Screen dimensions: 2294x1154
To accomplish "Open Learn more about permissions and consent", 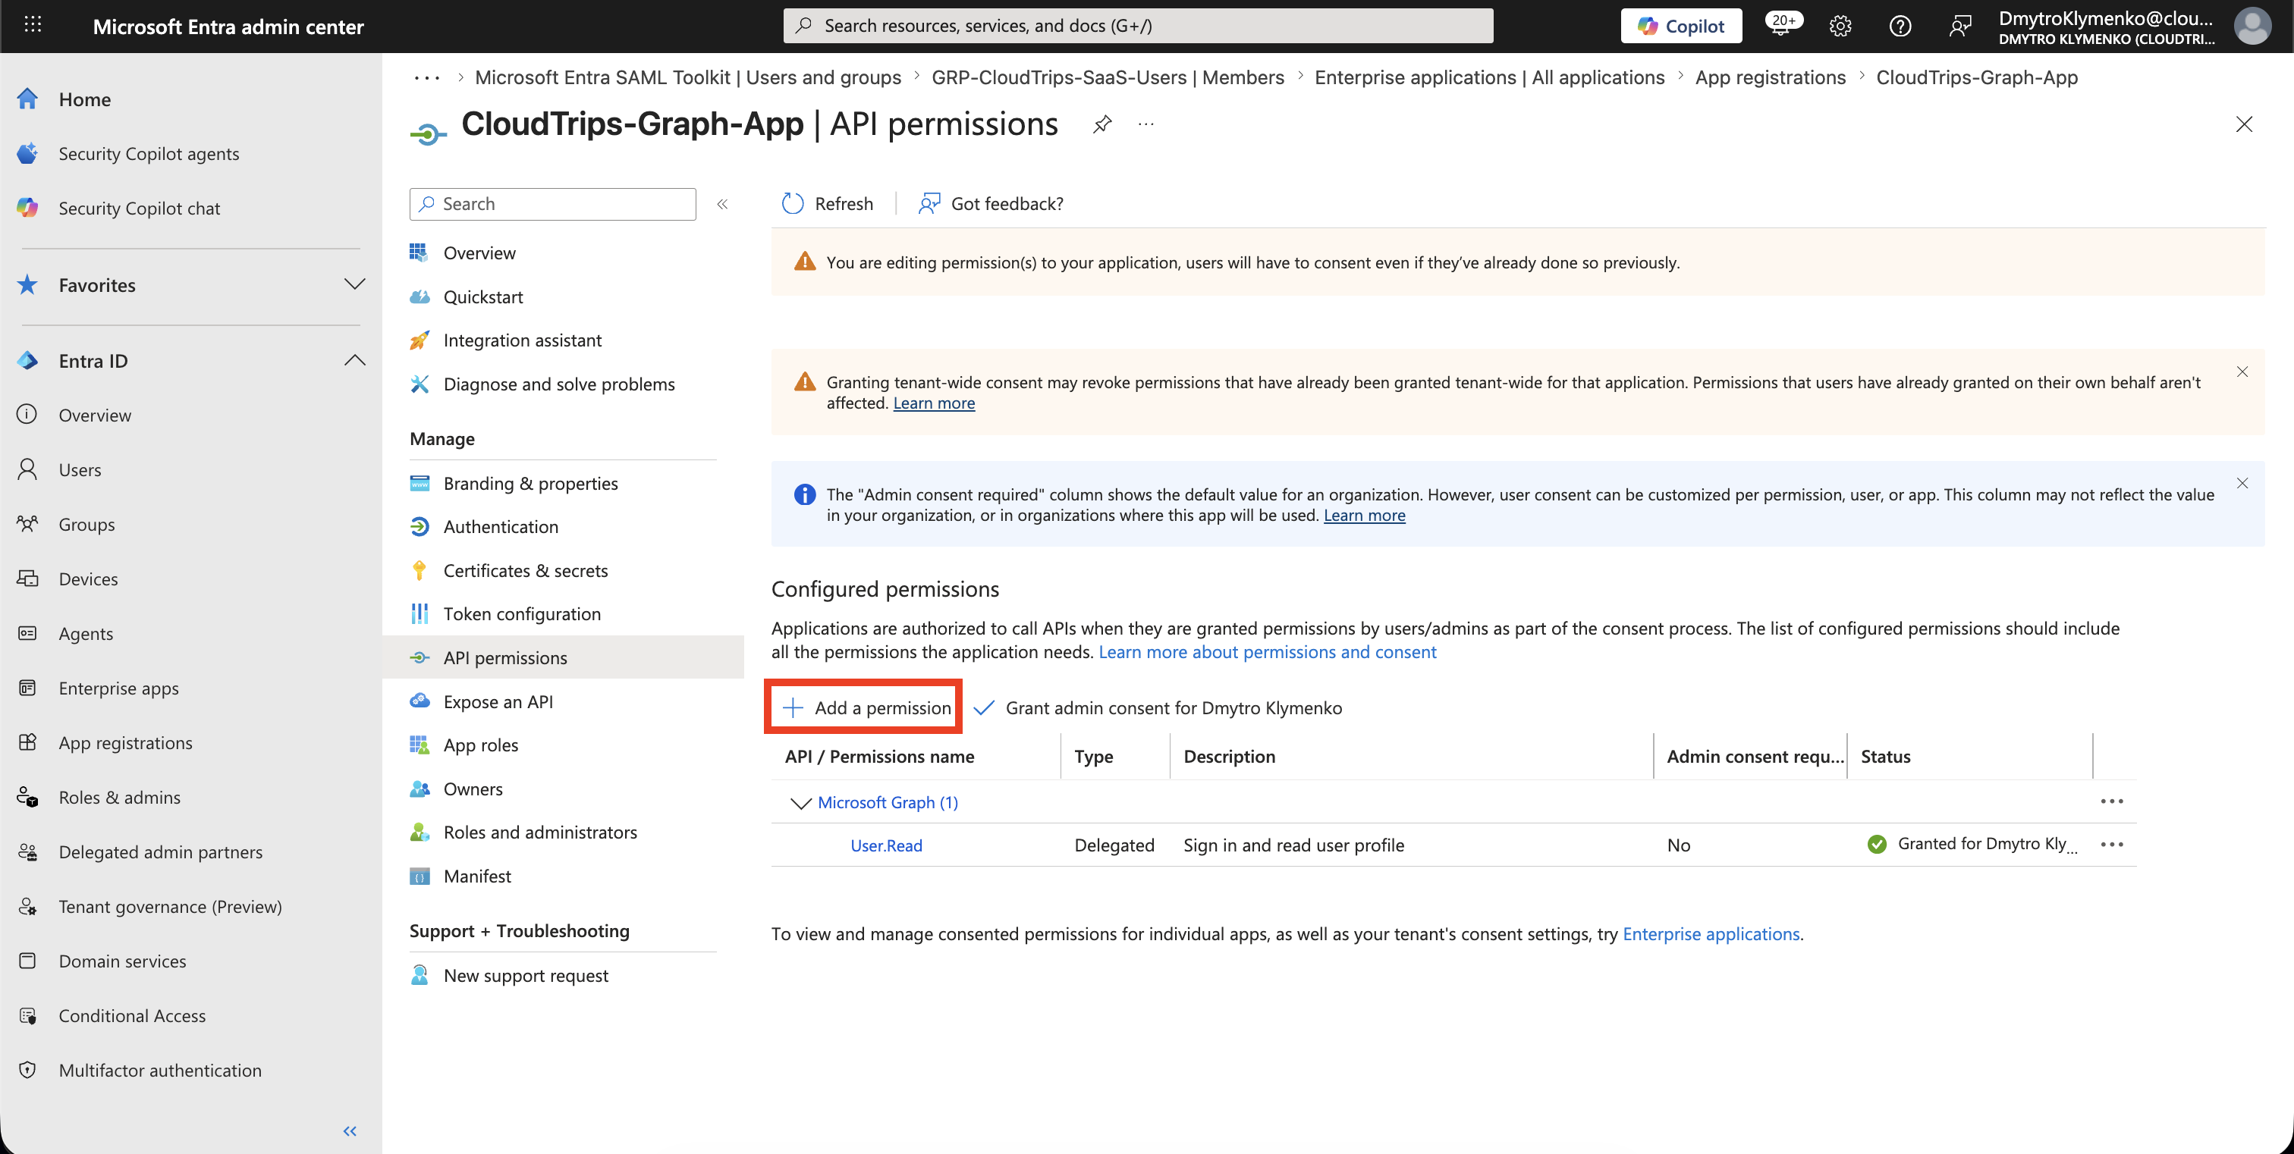I will click(1267, 651).
